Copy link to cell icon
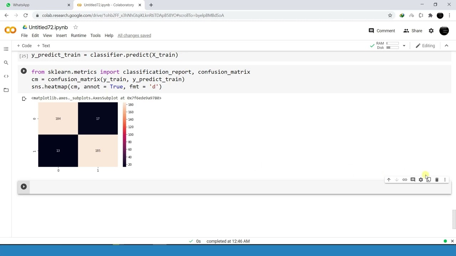456x256 pixels. 405,180
